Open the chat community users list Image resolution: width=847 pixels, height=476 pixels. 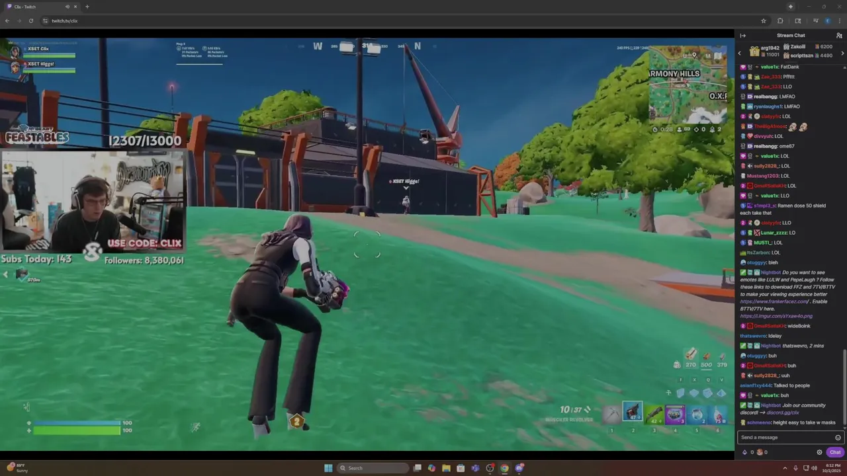coord(839,36)
